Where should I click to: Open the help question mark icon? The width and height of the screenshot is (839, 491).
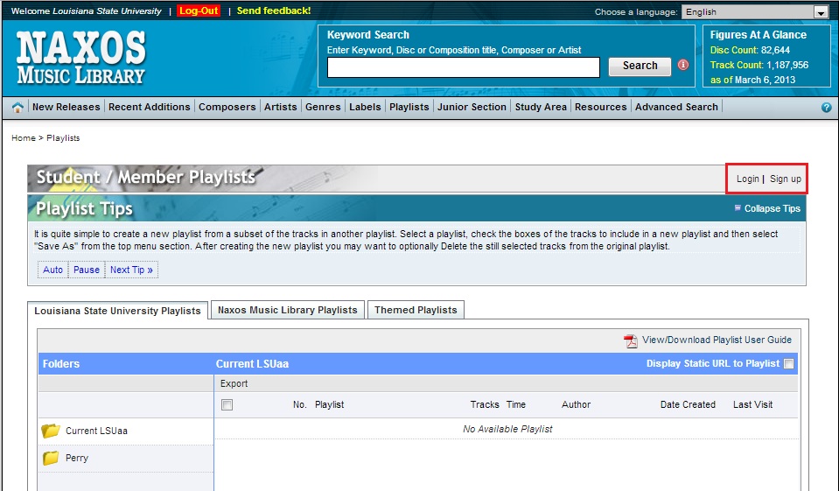tap(826, 107)
